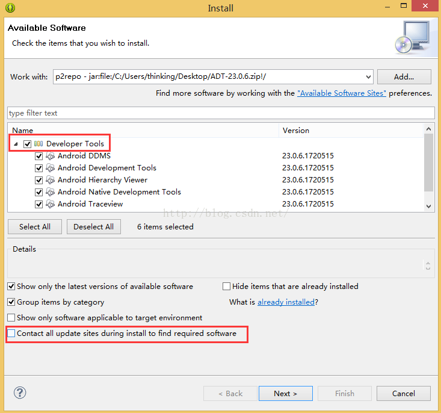Enable Show only software applicable to target environment
Screen dimensions: 441x413
click(x=11, y=318)
